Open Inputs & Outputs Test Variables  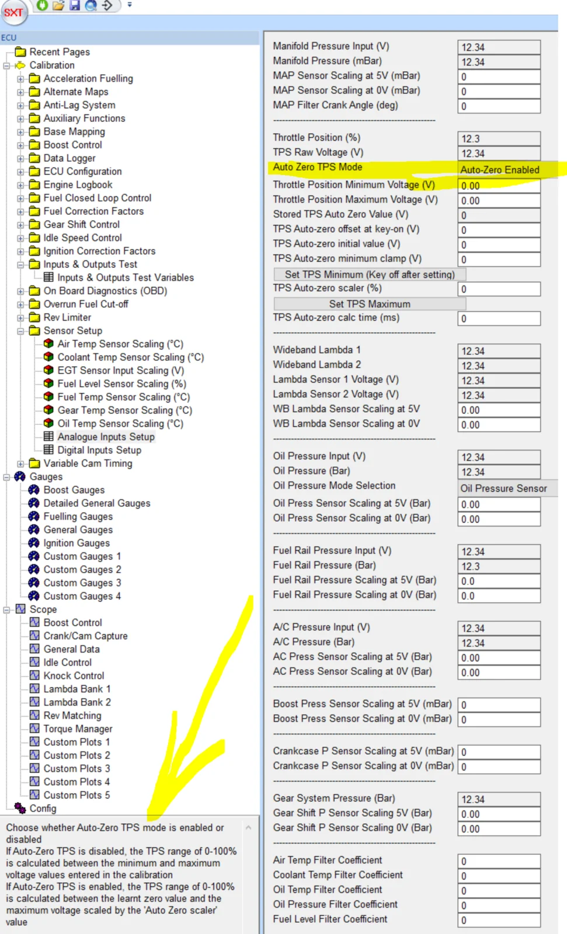click(x=126, y=277)
